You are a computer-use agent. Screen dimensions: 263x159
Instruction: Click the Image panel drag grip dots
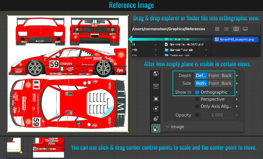(x=239, y=127)
